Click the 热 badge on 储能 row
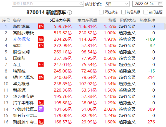This screenshot has width=166, height=127. (x=41, y=46)
